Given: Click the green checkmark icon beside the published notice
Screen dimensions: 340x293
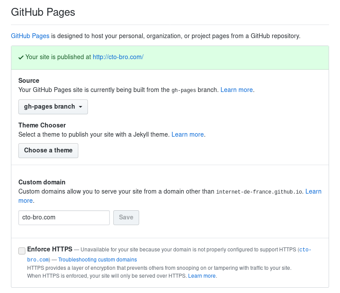Looking at the screenshot, I should point(21,57).
